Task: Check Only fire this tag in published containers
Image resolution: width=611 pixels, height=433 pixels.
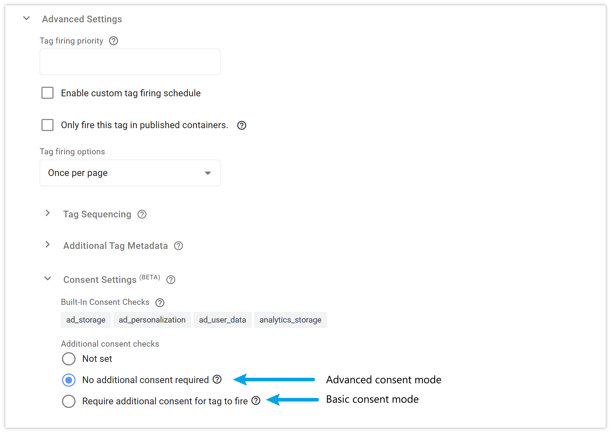Action: point(47,125)
